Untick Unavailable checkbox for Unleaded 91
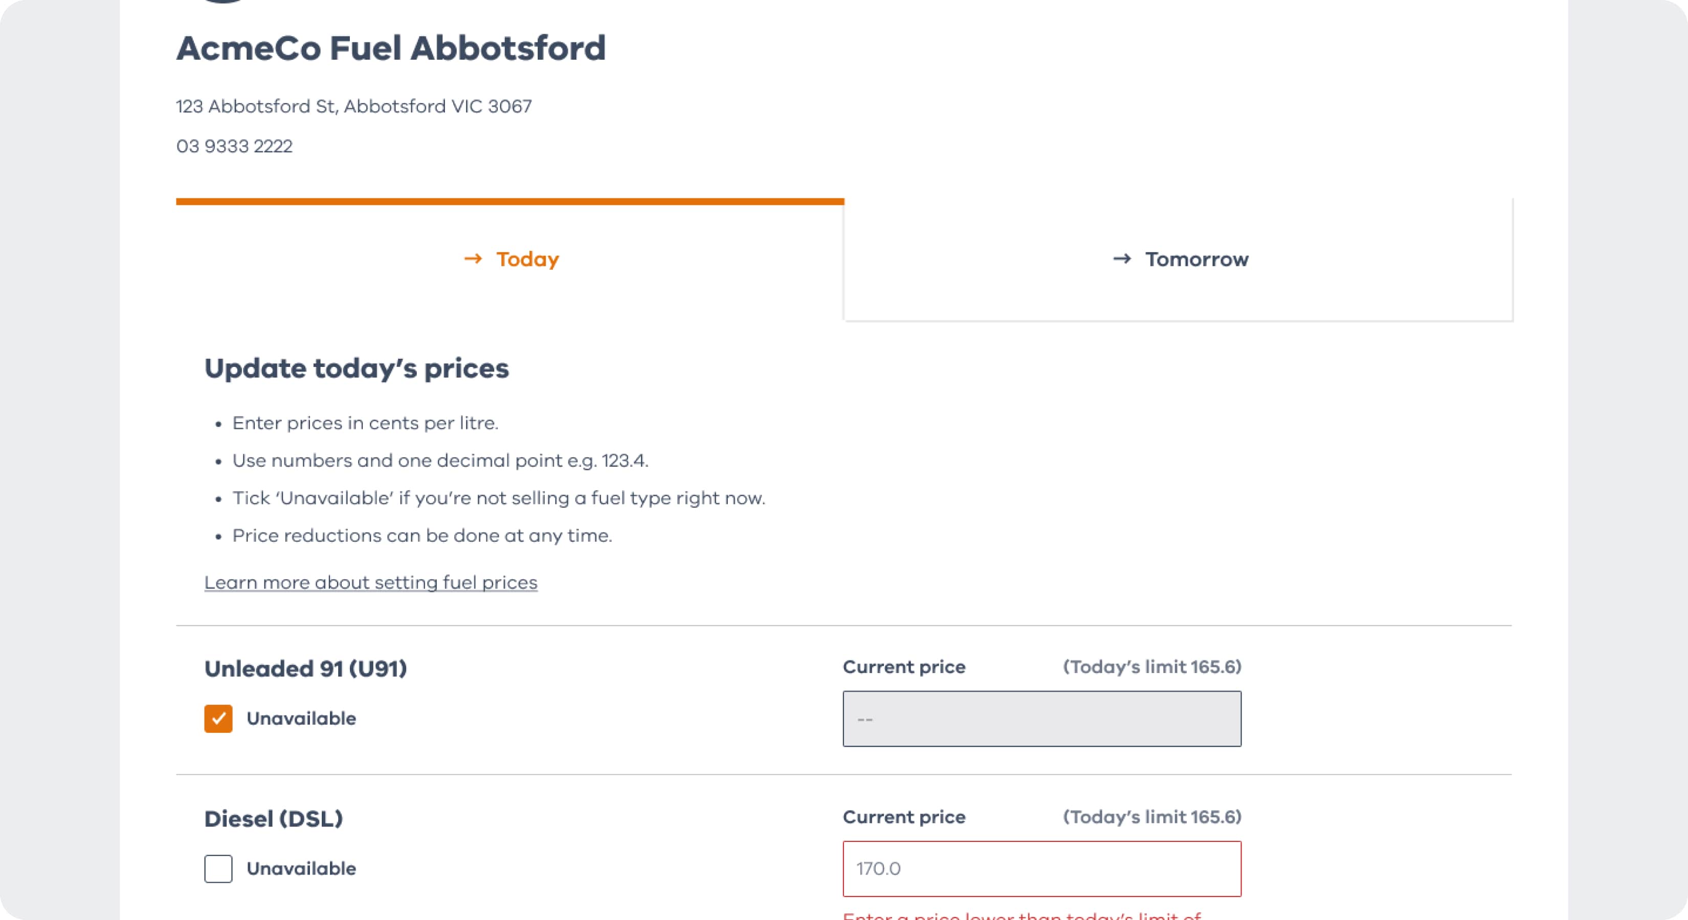 coord(218,718)
